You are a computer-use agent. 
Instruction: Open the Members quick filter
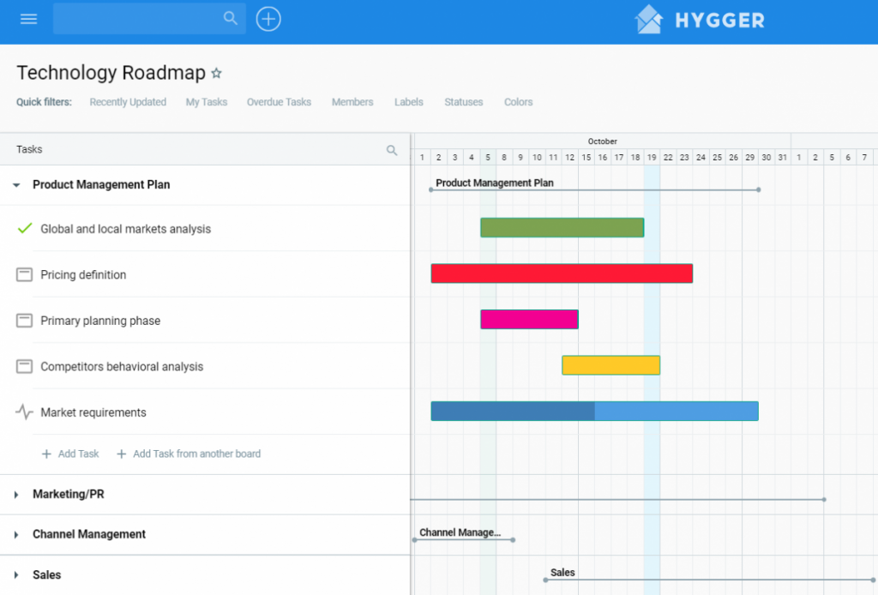(x=352, y=102)
